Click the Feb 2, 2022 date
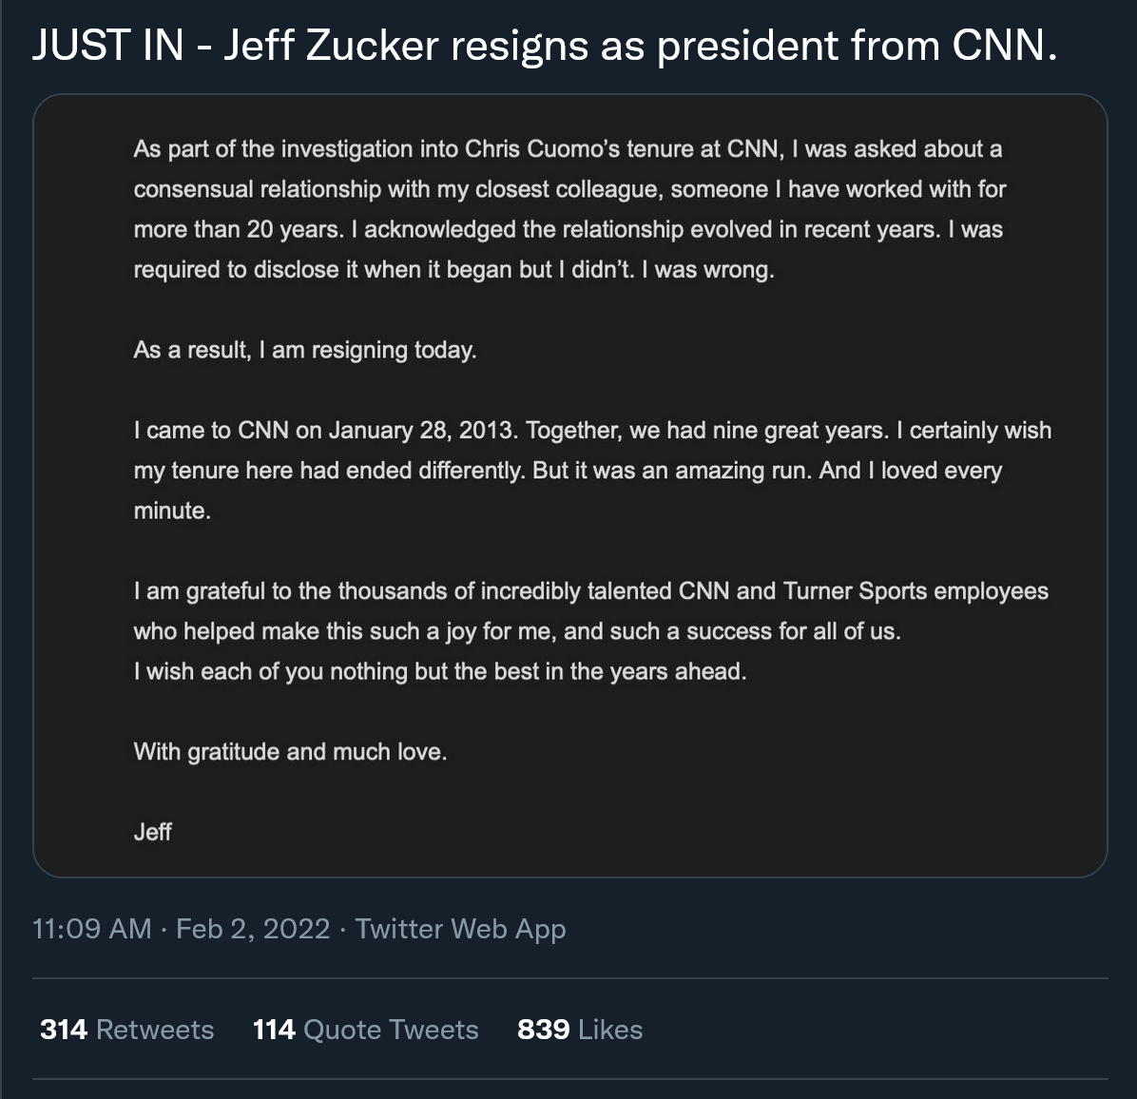The height and width of the screenshot is (1099, 1137). (253, 929)
